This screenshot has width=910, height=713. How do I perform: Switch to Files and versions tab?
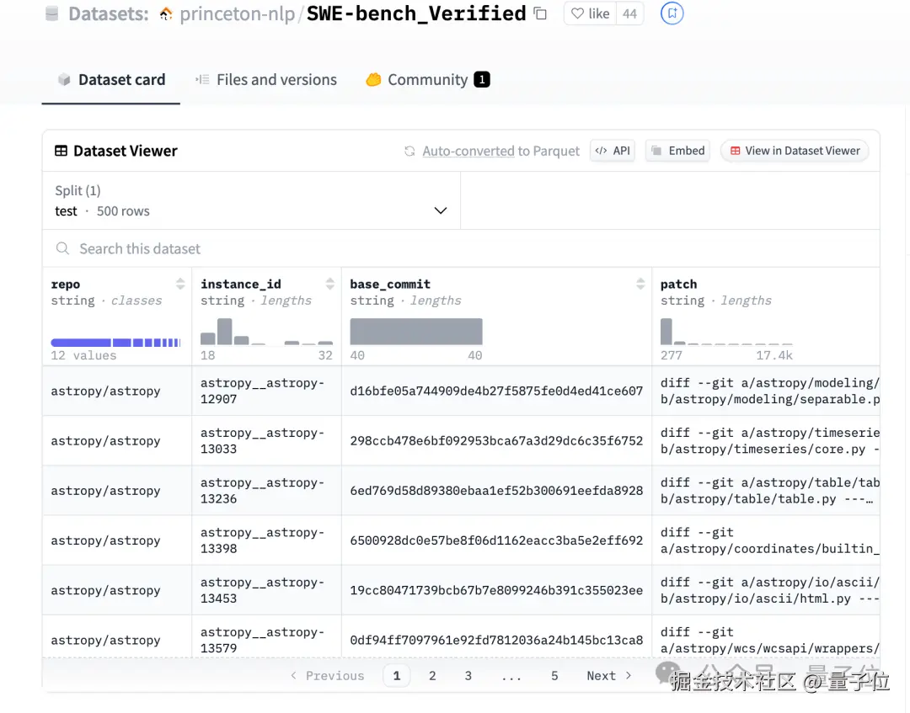click(266, 80)
